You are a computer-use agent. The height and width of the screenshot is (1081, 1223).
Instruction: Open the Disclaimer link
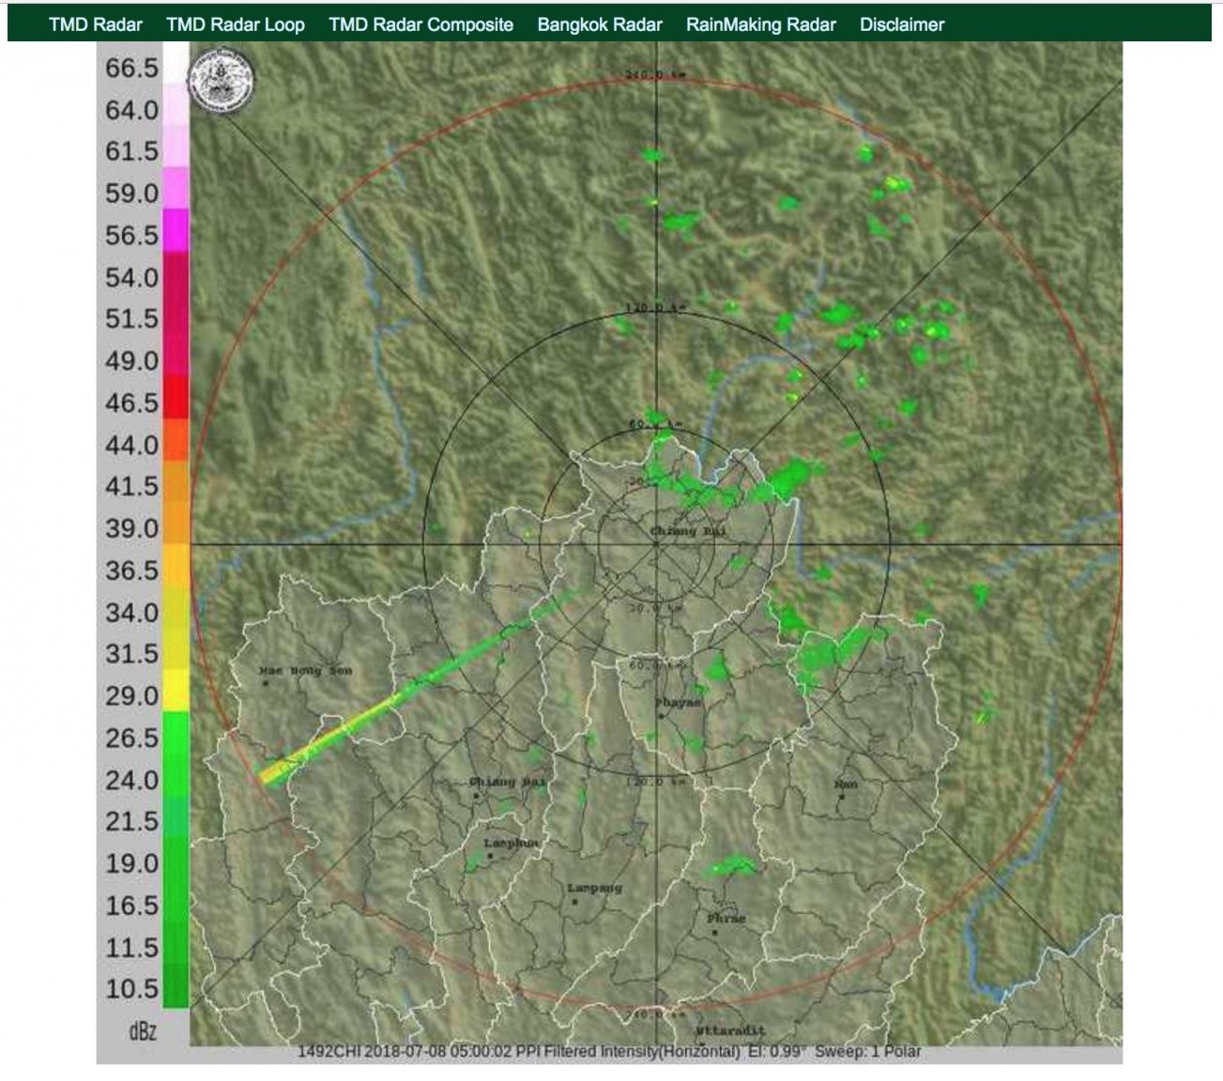coord(901,24)
